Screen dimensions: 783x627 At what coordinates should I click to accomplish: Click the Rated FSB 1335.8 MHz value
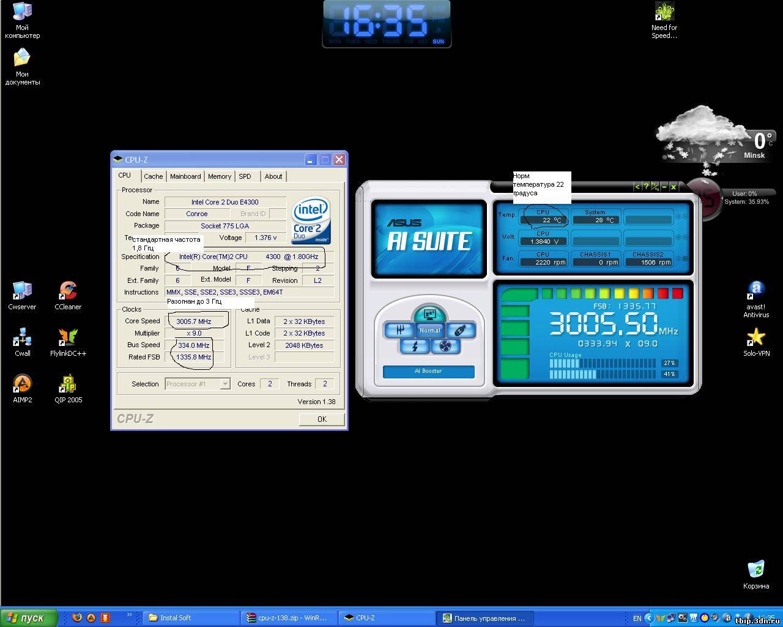[x=194, y=357]
